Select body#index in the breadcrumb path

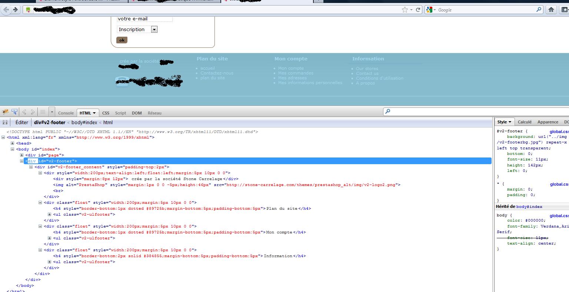point(84,122)
